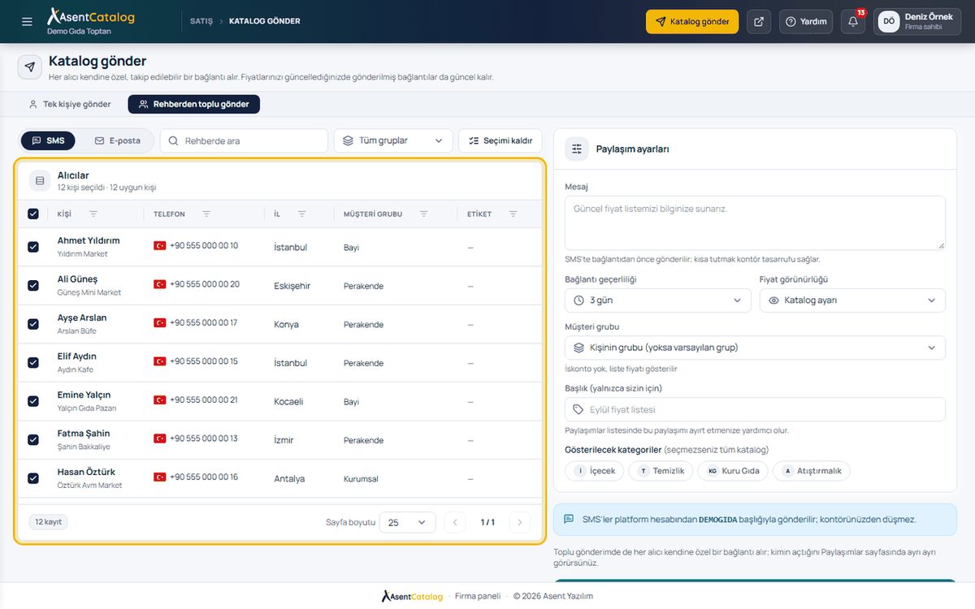Image resolution: width=975 pixels, height=609 pixels.
Task: Open the Tüm gruplar dropdown
Action: click(x=393, y=140)
